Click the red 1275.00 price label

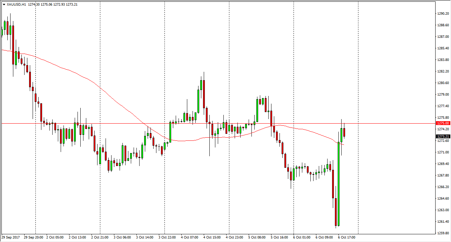[x=442, y=123]
